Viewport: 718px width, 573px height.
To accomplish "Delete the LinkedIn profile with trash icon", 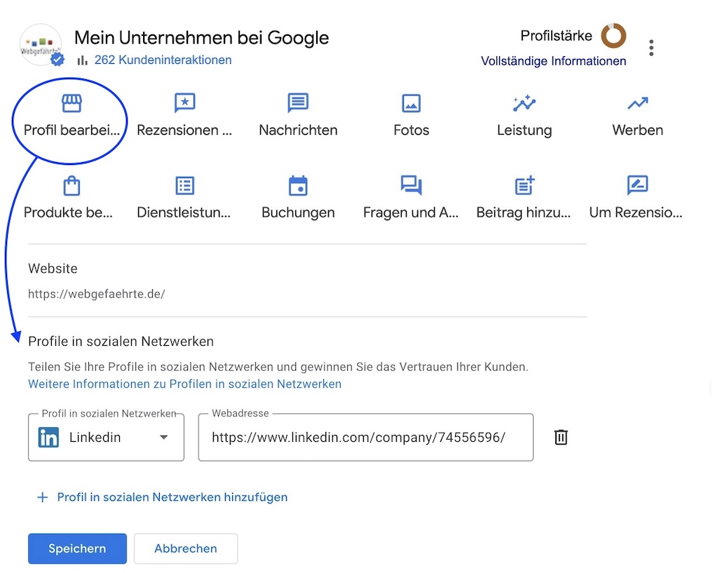I will (x=561, y=437).
